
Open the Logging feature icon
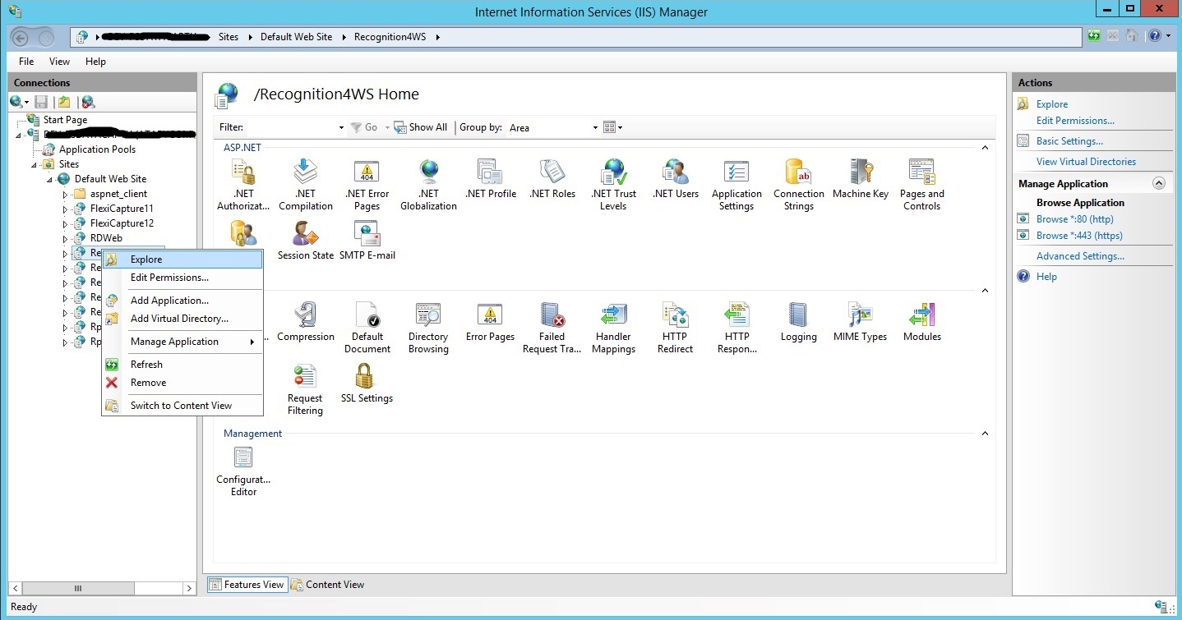(798, 322)
